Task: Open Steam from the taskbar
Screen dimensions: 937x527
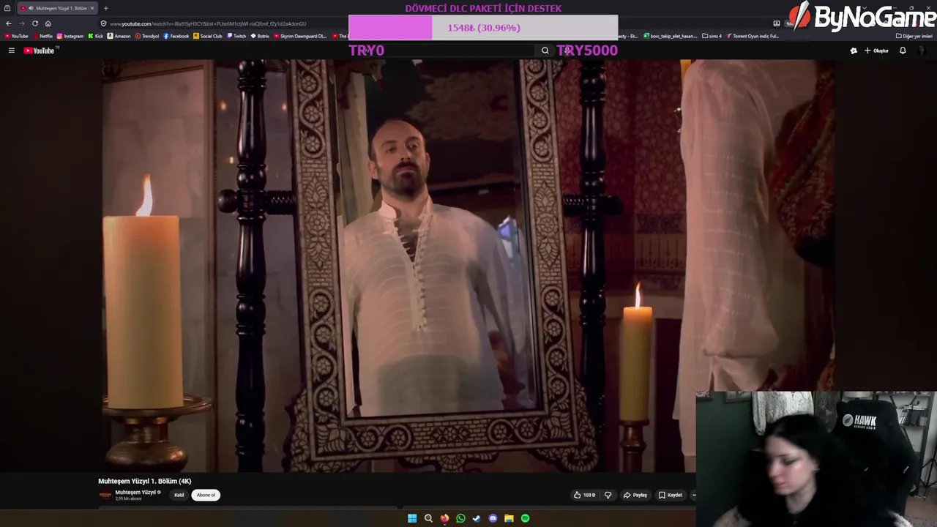Action: pos(477,518)
